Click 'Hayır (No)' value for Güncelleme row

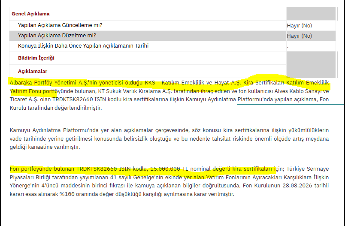pos(299,25)
